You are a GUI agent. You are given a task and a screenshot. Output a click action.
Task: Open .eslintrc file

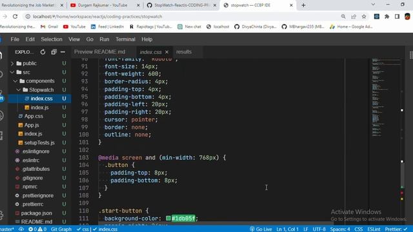[x=30, y=160]
